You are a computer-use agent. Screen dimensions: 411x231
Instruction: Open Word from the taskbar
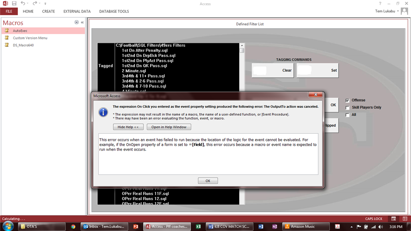[260, 226]
